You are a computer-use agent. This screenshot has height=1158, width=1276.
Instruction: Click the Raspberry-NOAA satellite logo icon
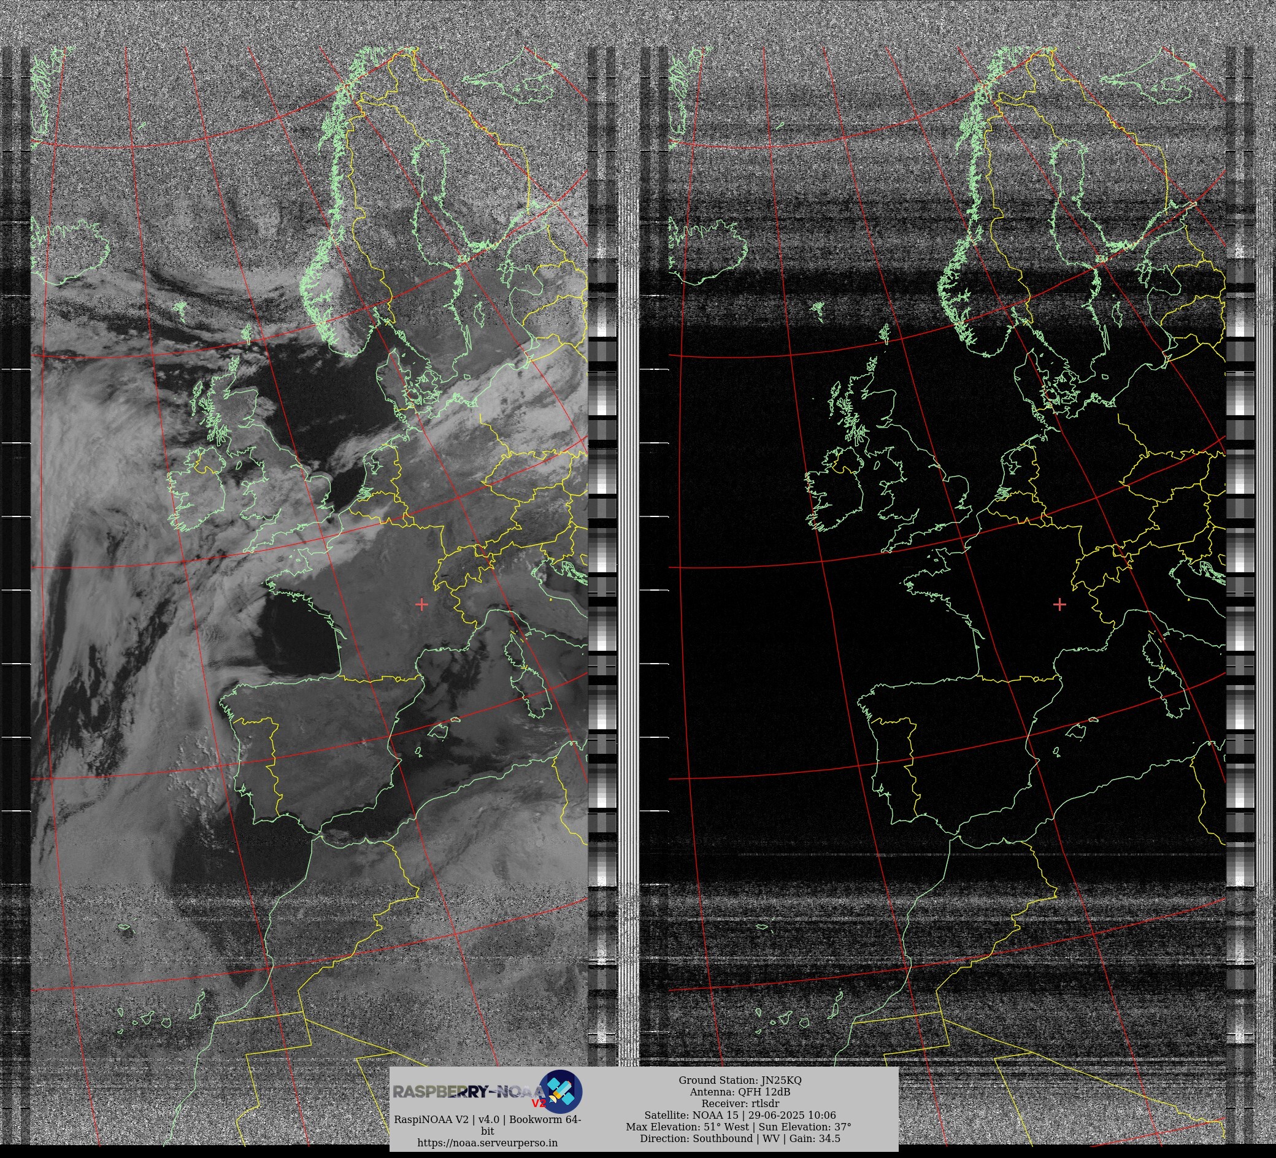pyautogui.click(x=561, y=1092)
